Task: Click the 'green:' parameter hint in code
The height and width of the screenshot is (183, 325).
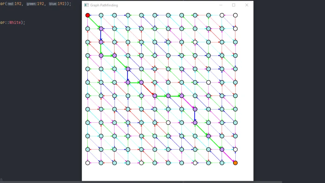Action: (x=31, y=4)
